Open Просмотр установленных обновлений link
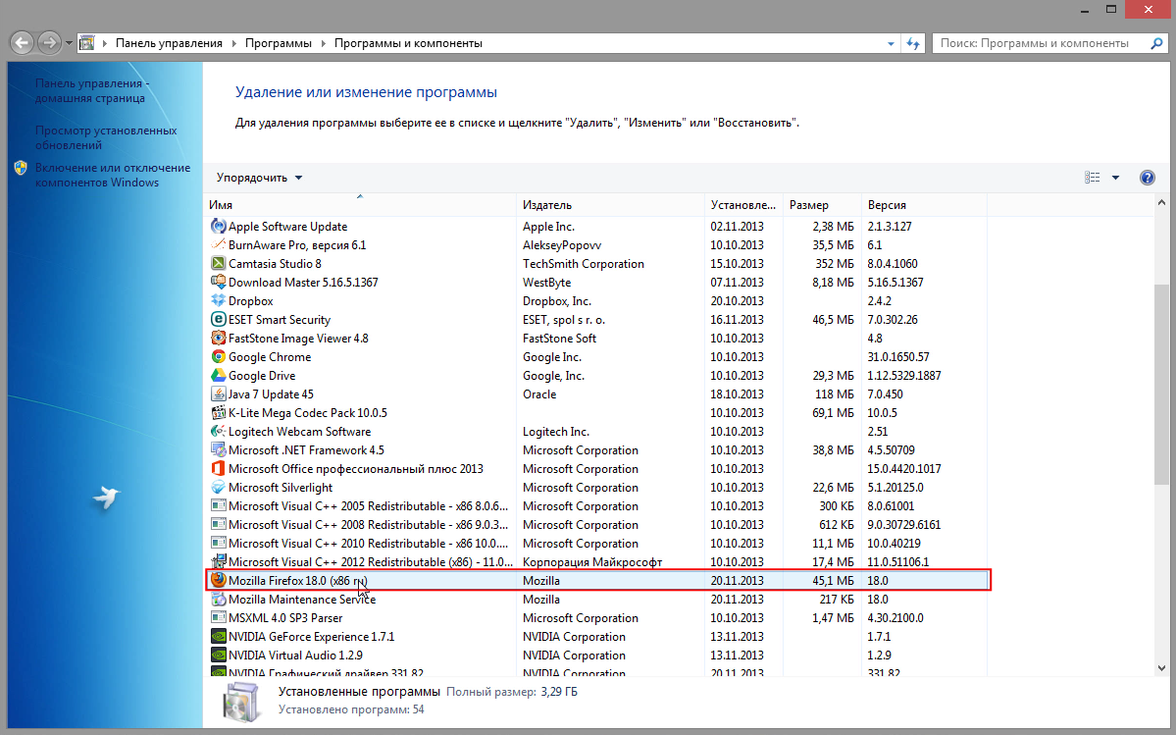 point(106,137)
